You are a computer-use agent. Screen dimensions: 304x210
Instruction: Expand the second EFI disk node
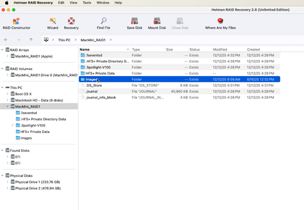click(x=7, y=163)
